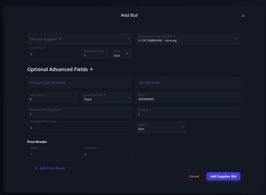Open the required UOM dropdown under Multiples
Screen dimensions: 266x195
161,127
